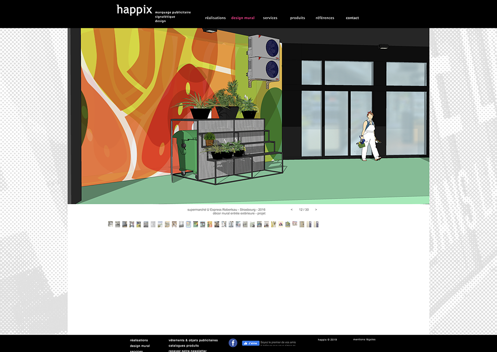Open the highlighted twelfth gallery thumbnail
Viewport: 497px width, 352px height.
188,224
